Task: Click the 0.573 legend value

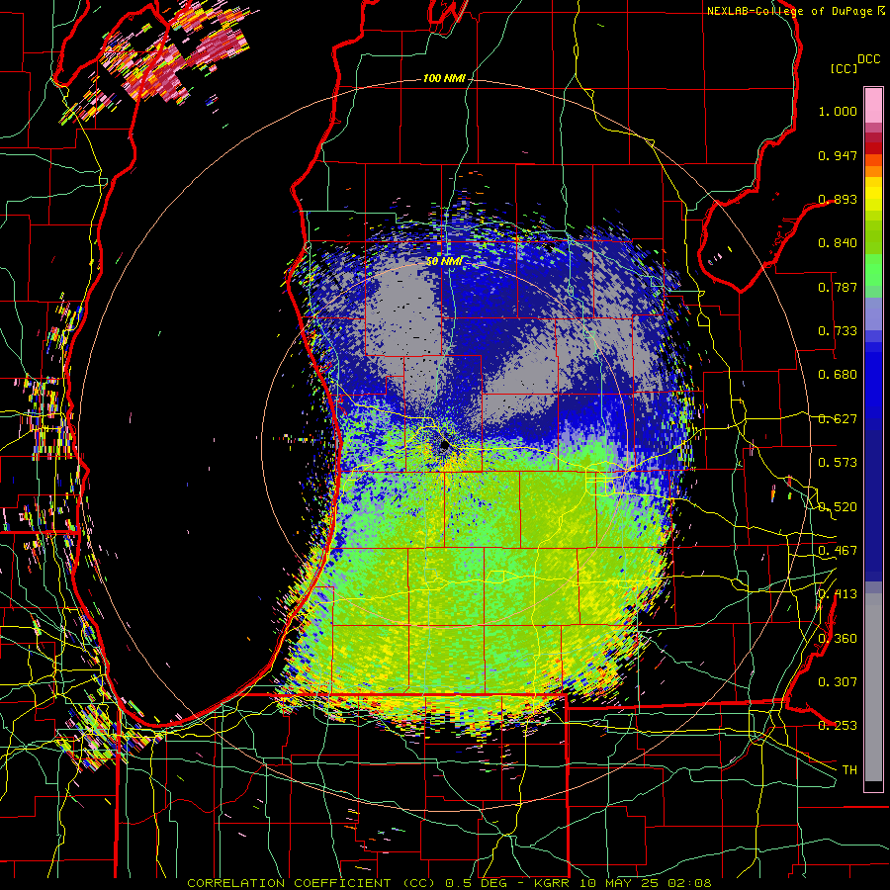Action: coord(838,463)
